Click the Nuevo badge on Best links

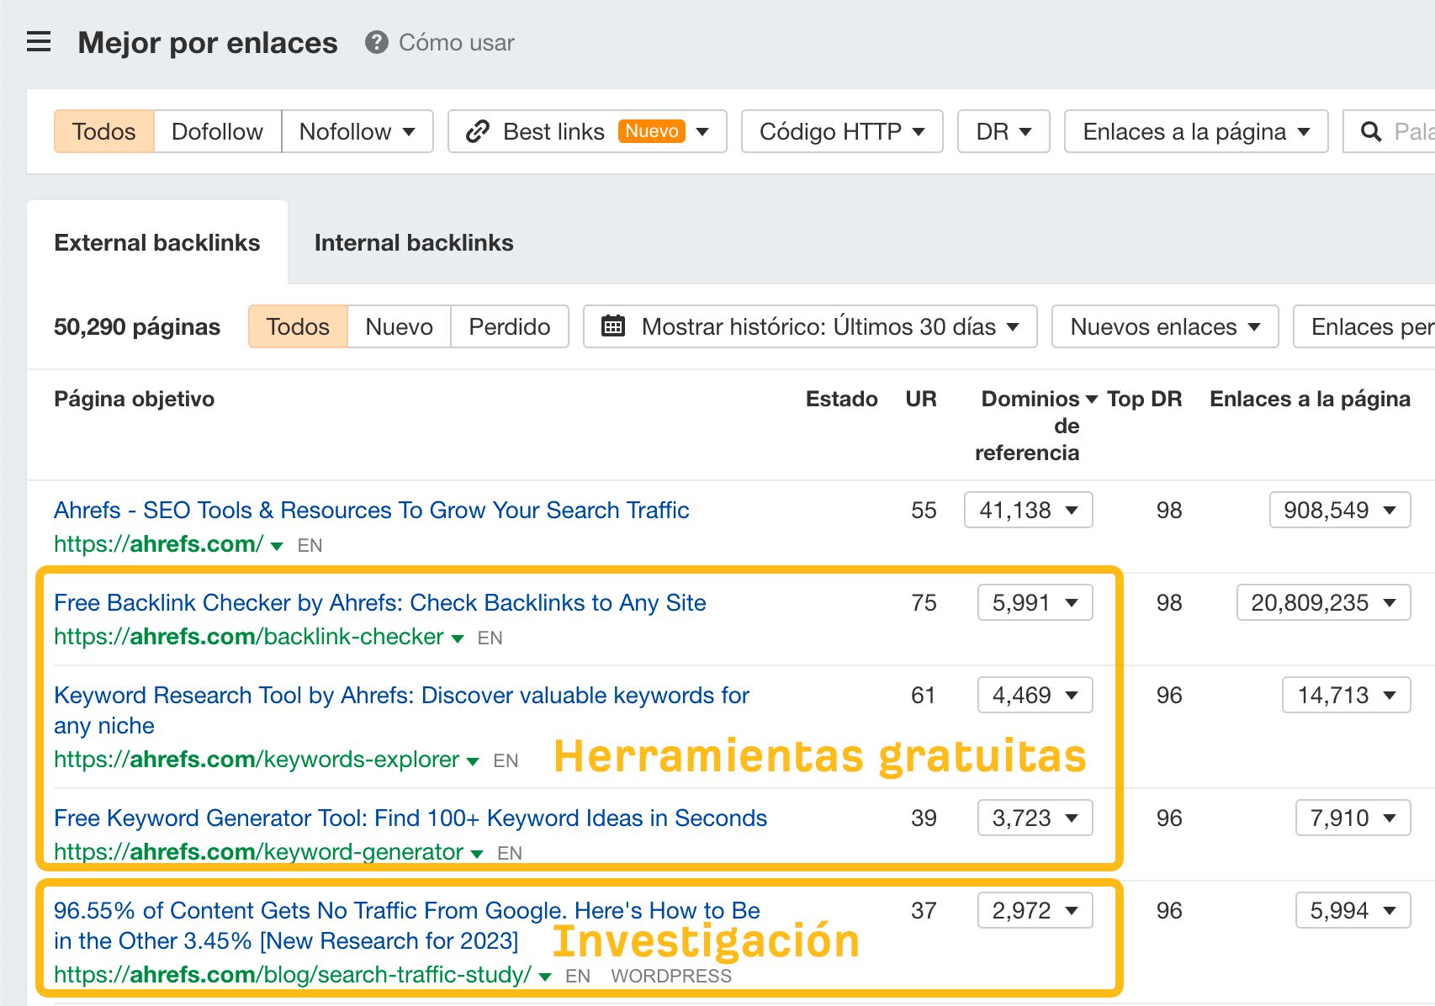tap(652, 130)
